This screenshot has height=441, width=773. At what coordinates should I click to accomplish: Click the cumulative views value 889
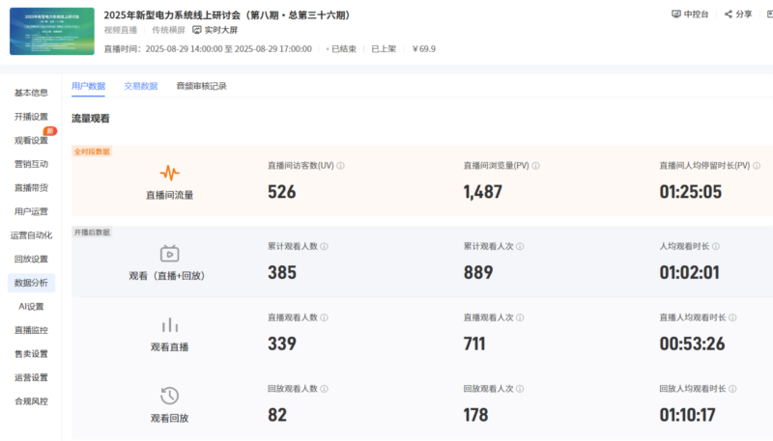click(x=478, y=272)
